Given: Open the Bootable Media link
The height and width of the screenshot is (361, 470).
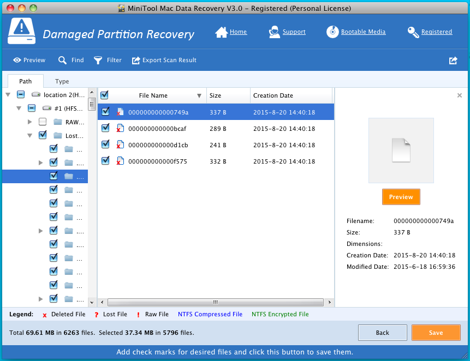Looking at the screenshot, I should pos(363,32).
